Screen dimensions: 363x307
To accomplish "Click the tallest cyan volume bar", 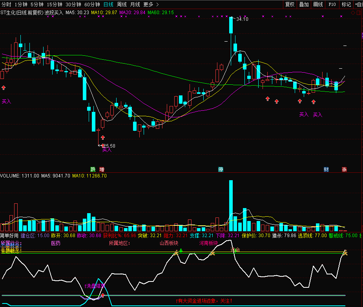I will point(231,206).
